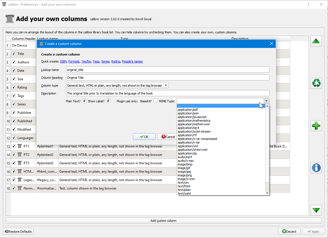Toggle the Show Label? checkbox

[x=108, y=101]
